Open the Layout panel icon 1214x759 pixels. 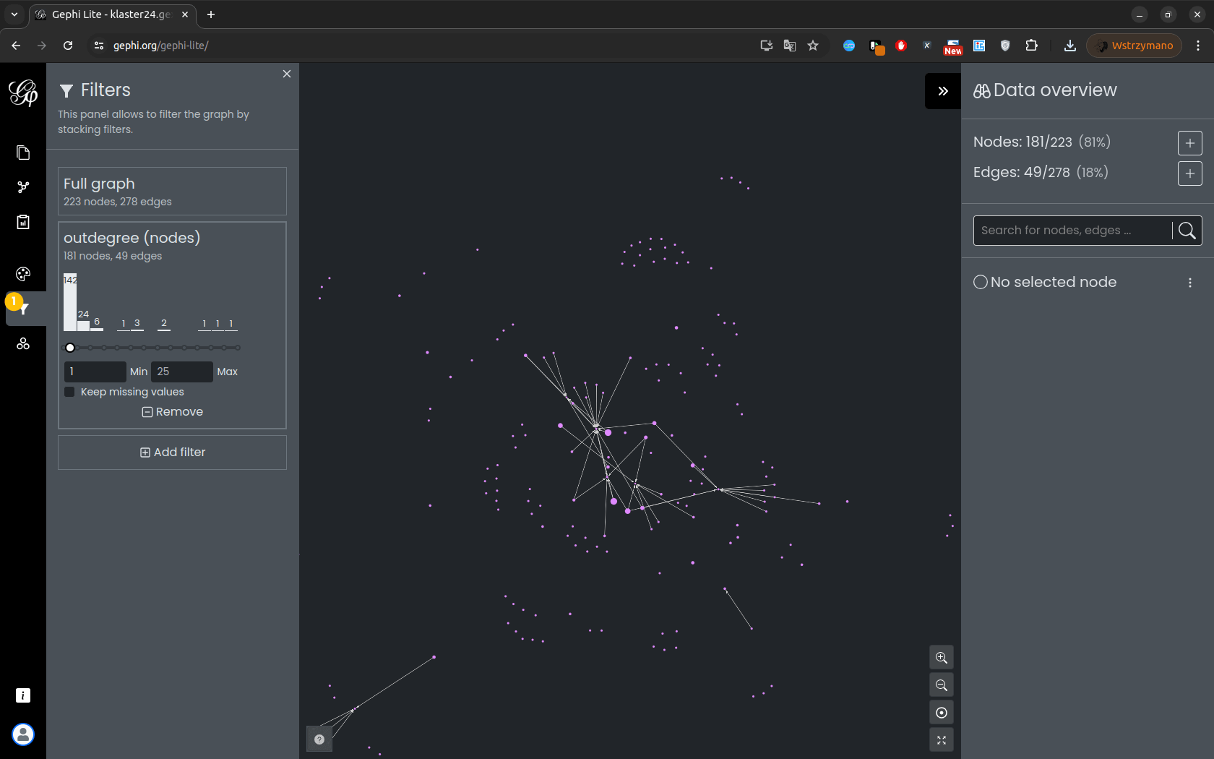[x=23, y=343]
